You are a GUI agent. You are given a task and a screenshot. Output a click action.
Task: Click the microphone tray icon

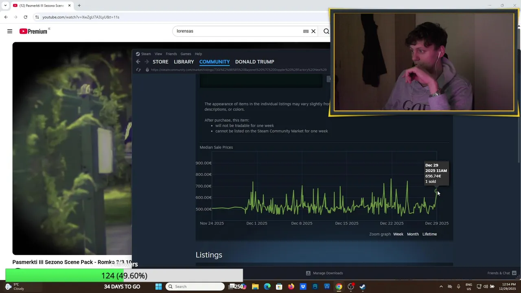click(458, 286)
